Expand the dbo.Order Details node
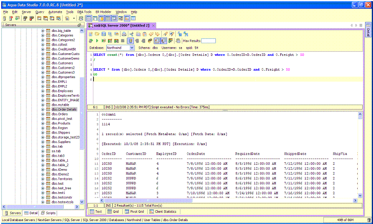Image resolution: width=373 pixels, height=224 pixels. coord(43,110)
